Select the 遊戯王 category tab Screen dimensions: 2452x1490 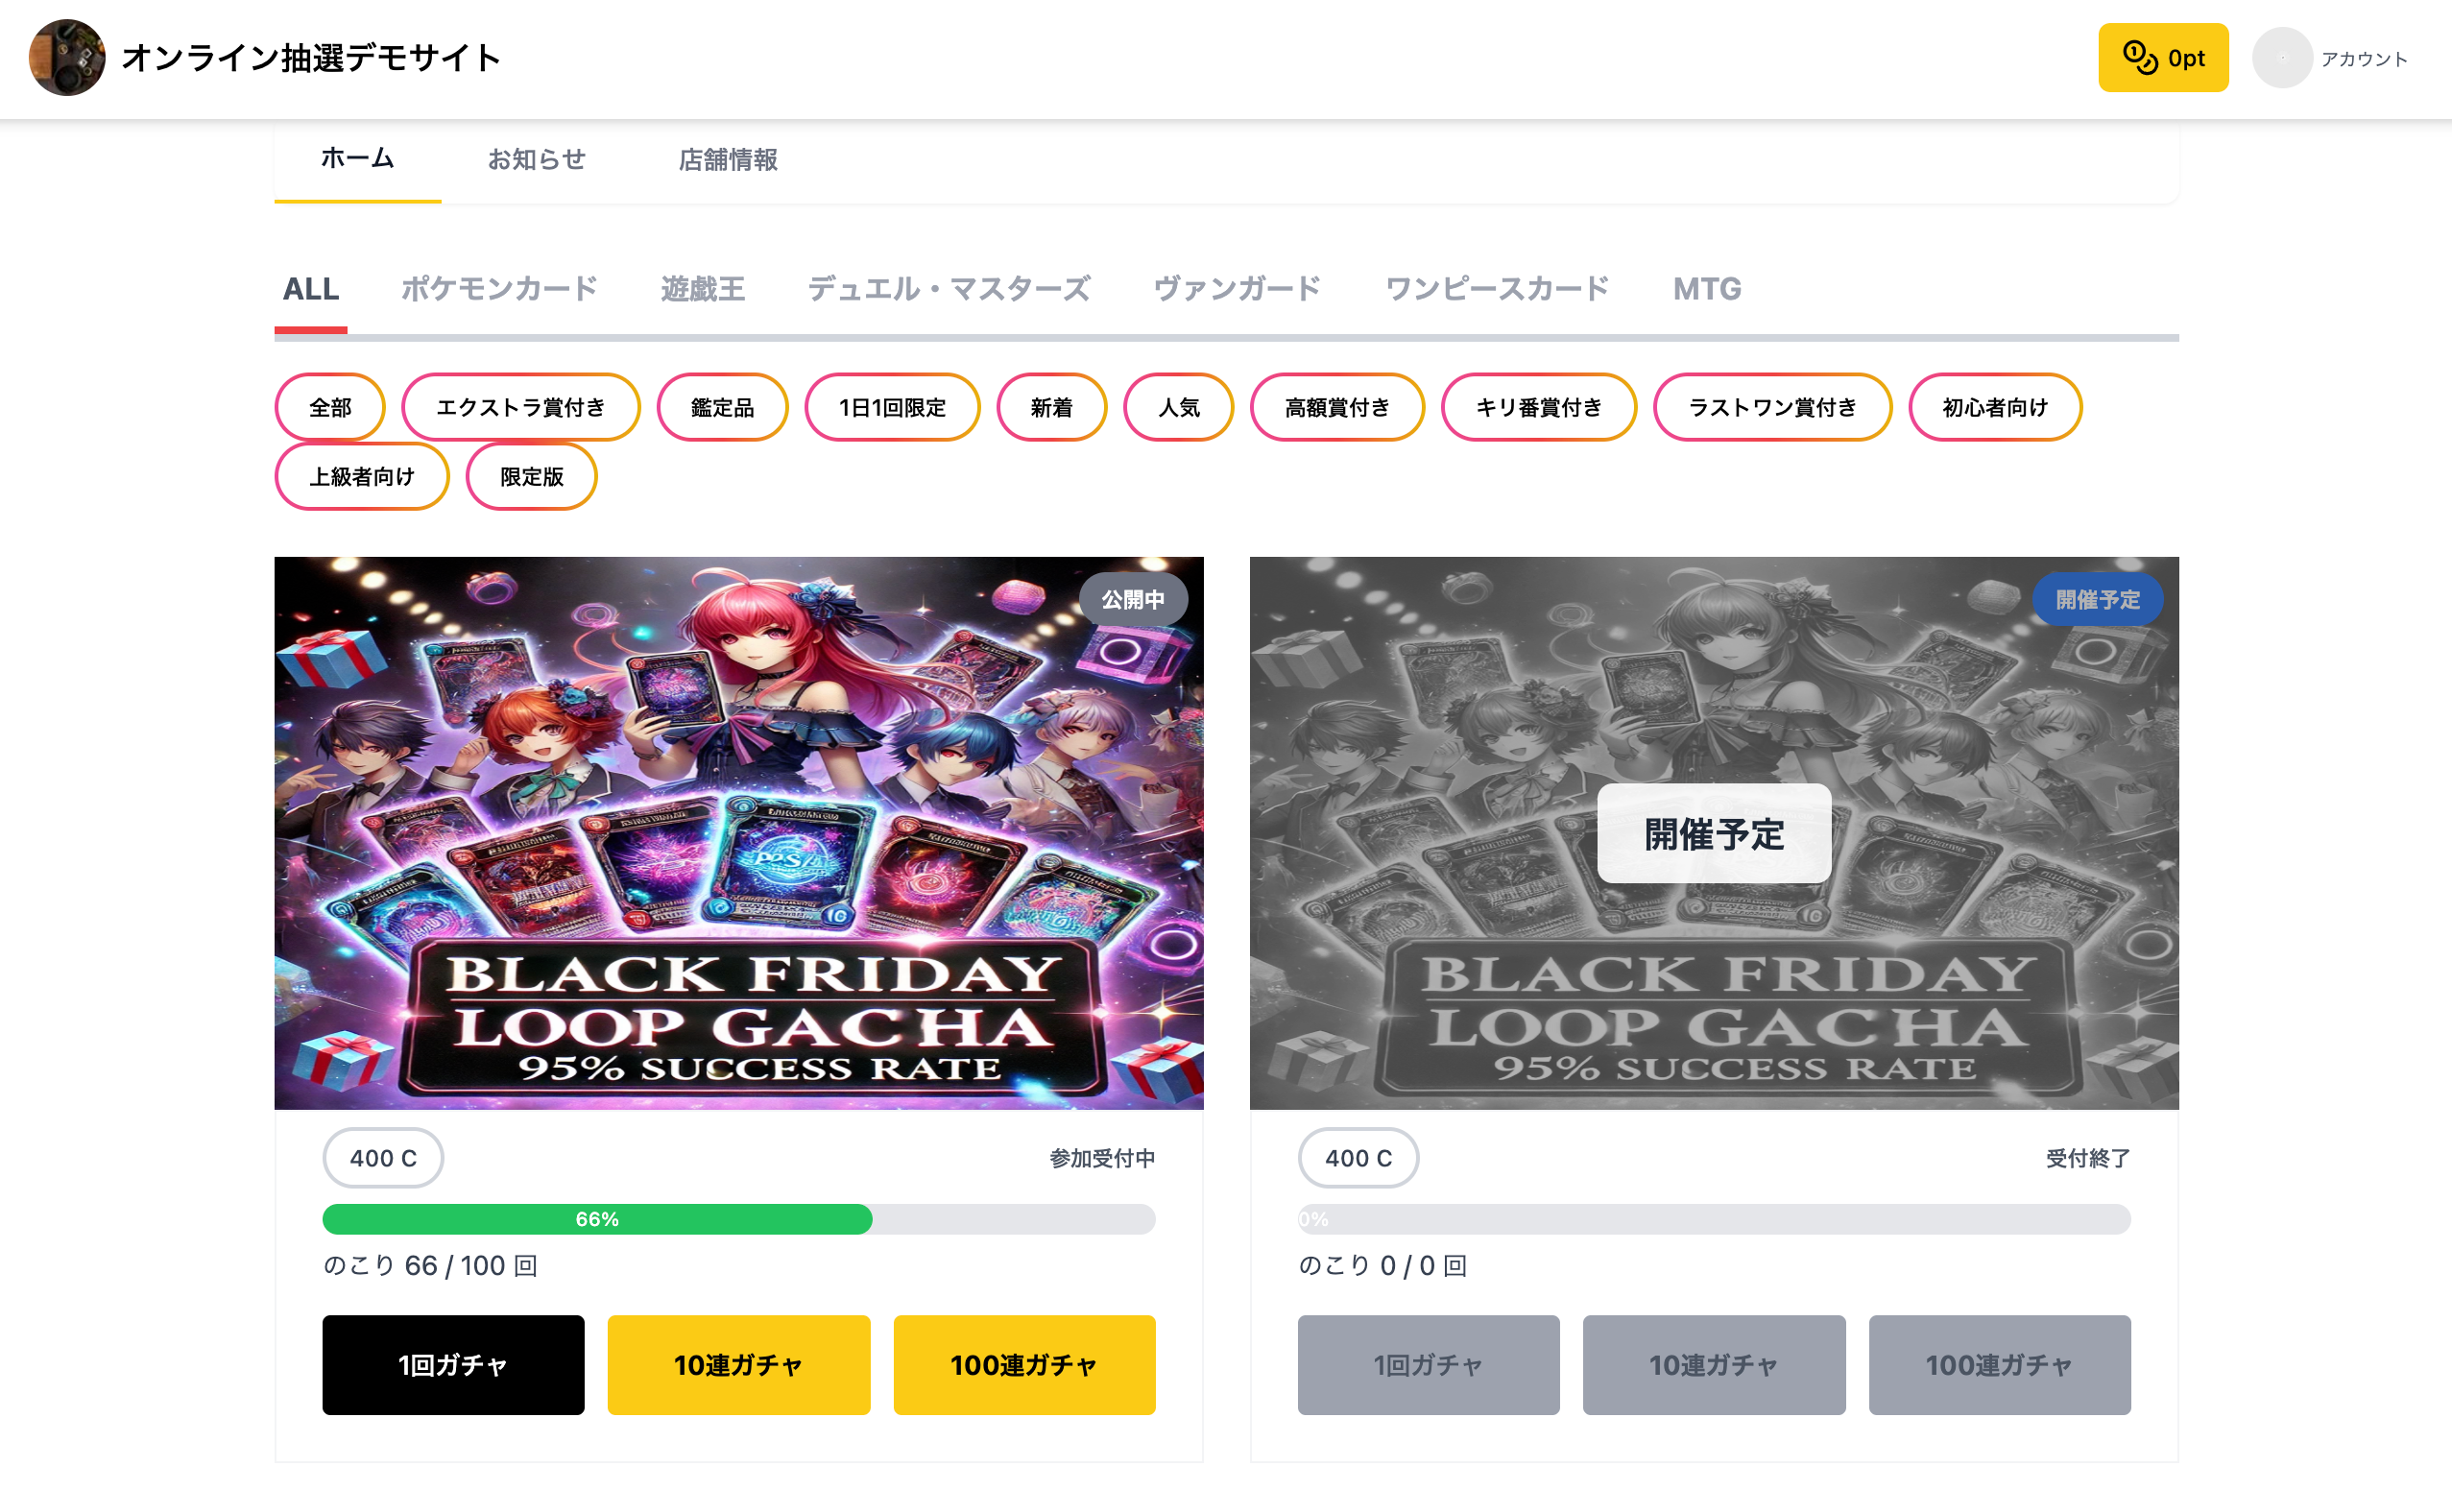[x=703, y=289]
